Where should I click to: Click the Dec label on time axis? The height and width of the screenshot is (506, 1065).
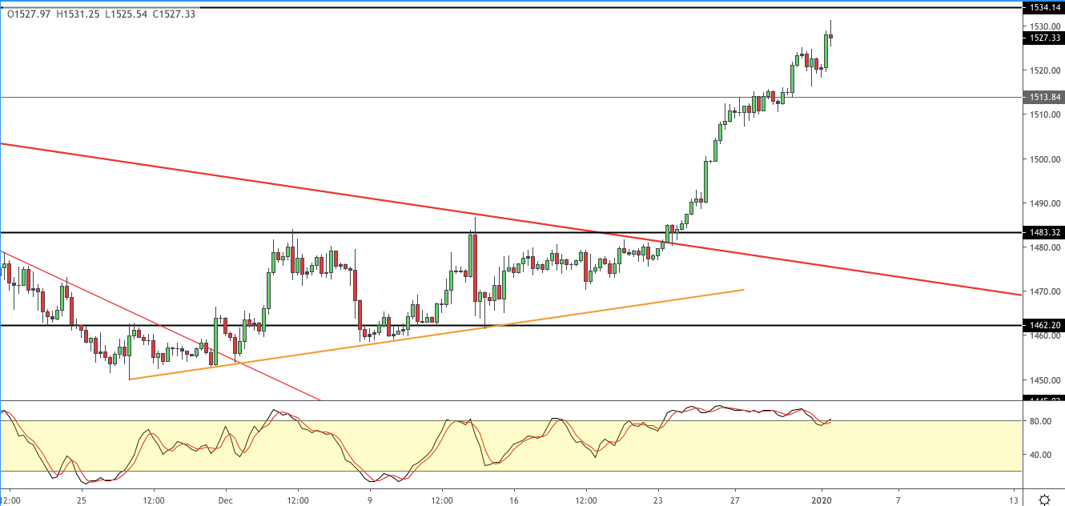pos(226,500)
